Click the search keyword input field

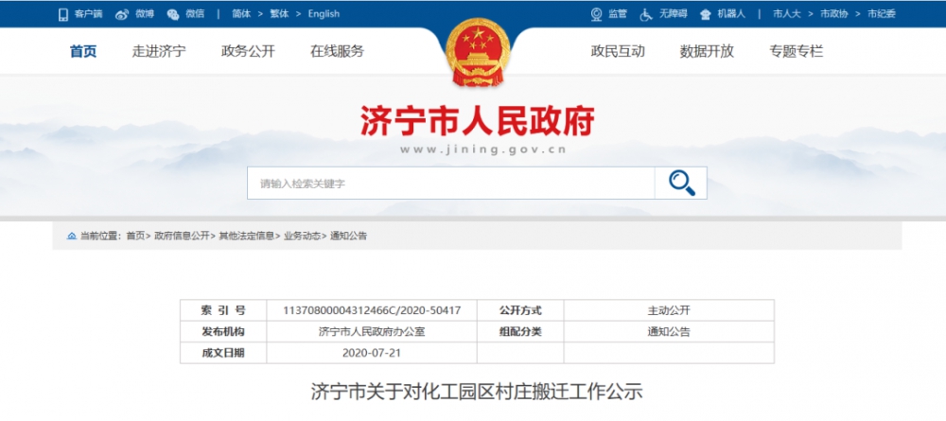450,184
